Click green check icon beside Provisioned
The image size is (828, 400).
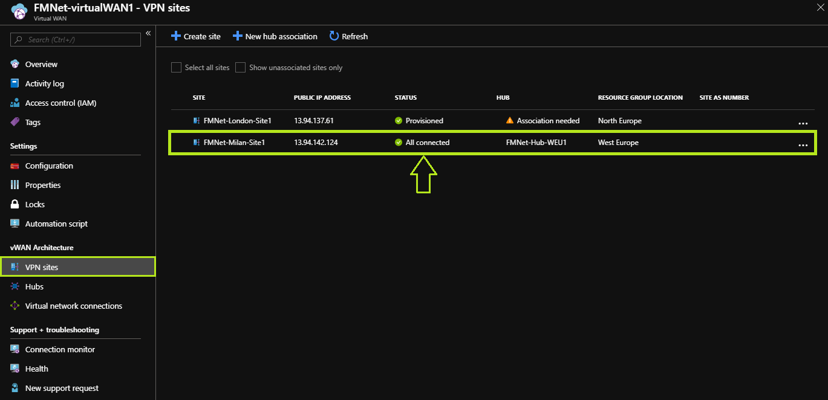click(x=399, y=121)
